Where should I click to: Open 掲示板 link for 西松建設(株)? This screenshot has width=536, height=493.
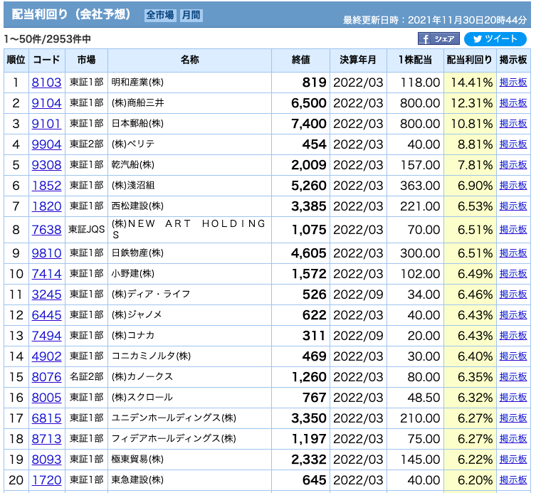pyautogui.click(x=513, y=206)
